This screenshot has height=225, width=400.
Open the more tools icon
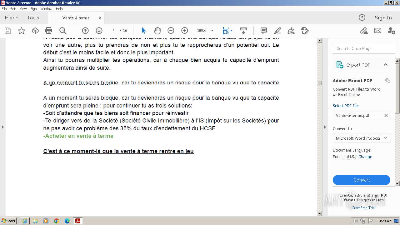coord(305,31)
